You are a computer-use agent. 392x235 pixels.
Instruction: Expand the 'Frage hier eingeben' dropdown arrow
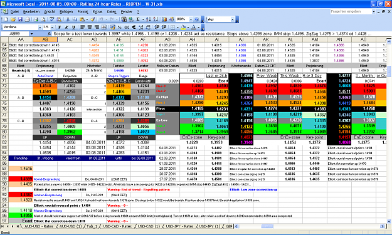pyautogui.click(x=374, y=11)
